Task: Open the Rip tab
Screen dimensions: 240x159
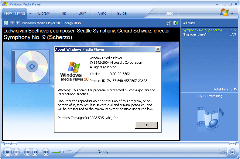Action: point(63,13)
